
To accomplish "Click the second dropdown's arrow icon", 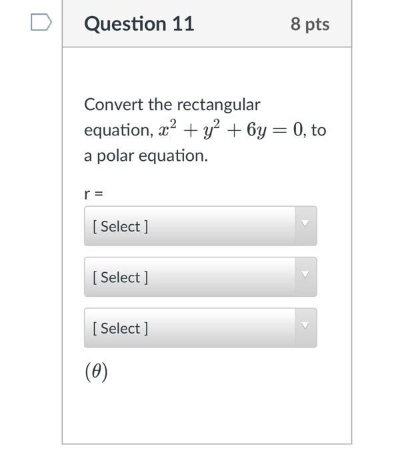I will click(305, 275).
